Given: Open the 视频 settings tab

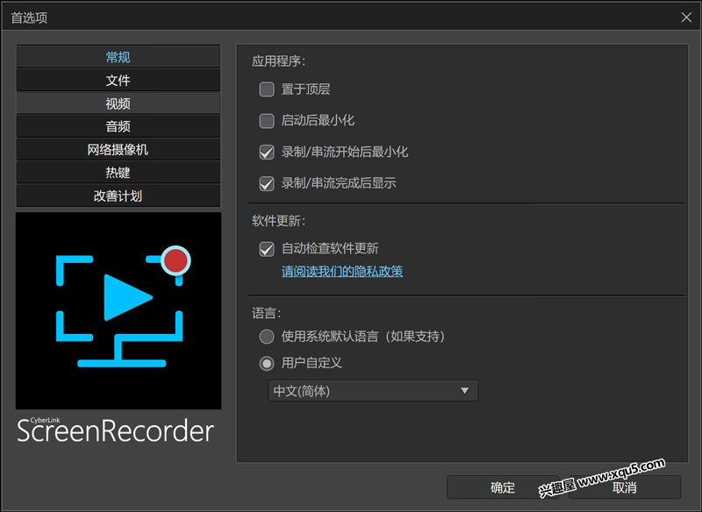Looking at the screenshot, I should tap(118, 103).
